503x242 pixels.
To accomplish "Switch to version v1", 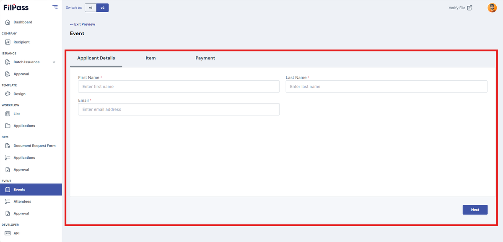I will coord(91,8).
